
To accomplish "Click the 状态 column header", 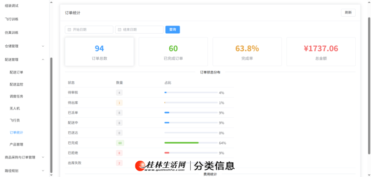I will [71, 83].
